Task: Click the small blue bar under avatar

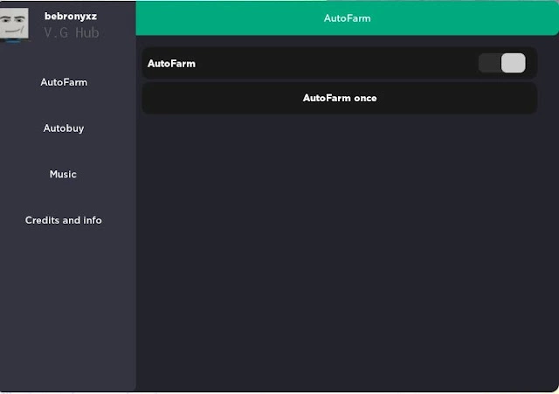Action: coord(14,41)
